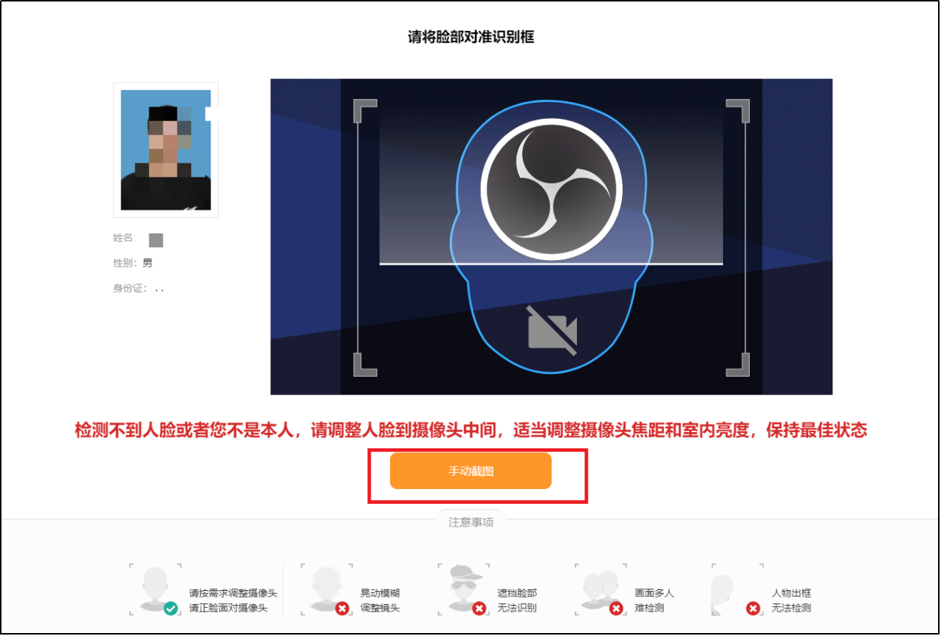The image size is (941, 636).
Task: Click the blurred avatar for 晃动模糊
Action: (326, 589)
